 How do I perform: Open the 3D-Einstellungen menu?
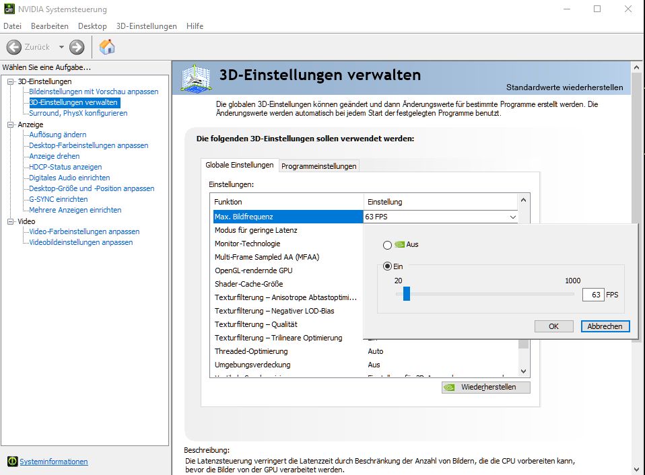(147, 26)
